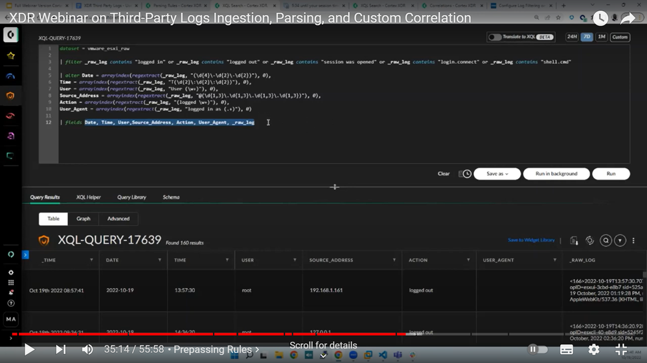
Task: Open the three-dot results options menu
Action: pyautogui.click(x=633, y=240)
